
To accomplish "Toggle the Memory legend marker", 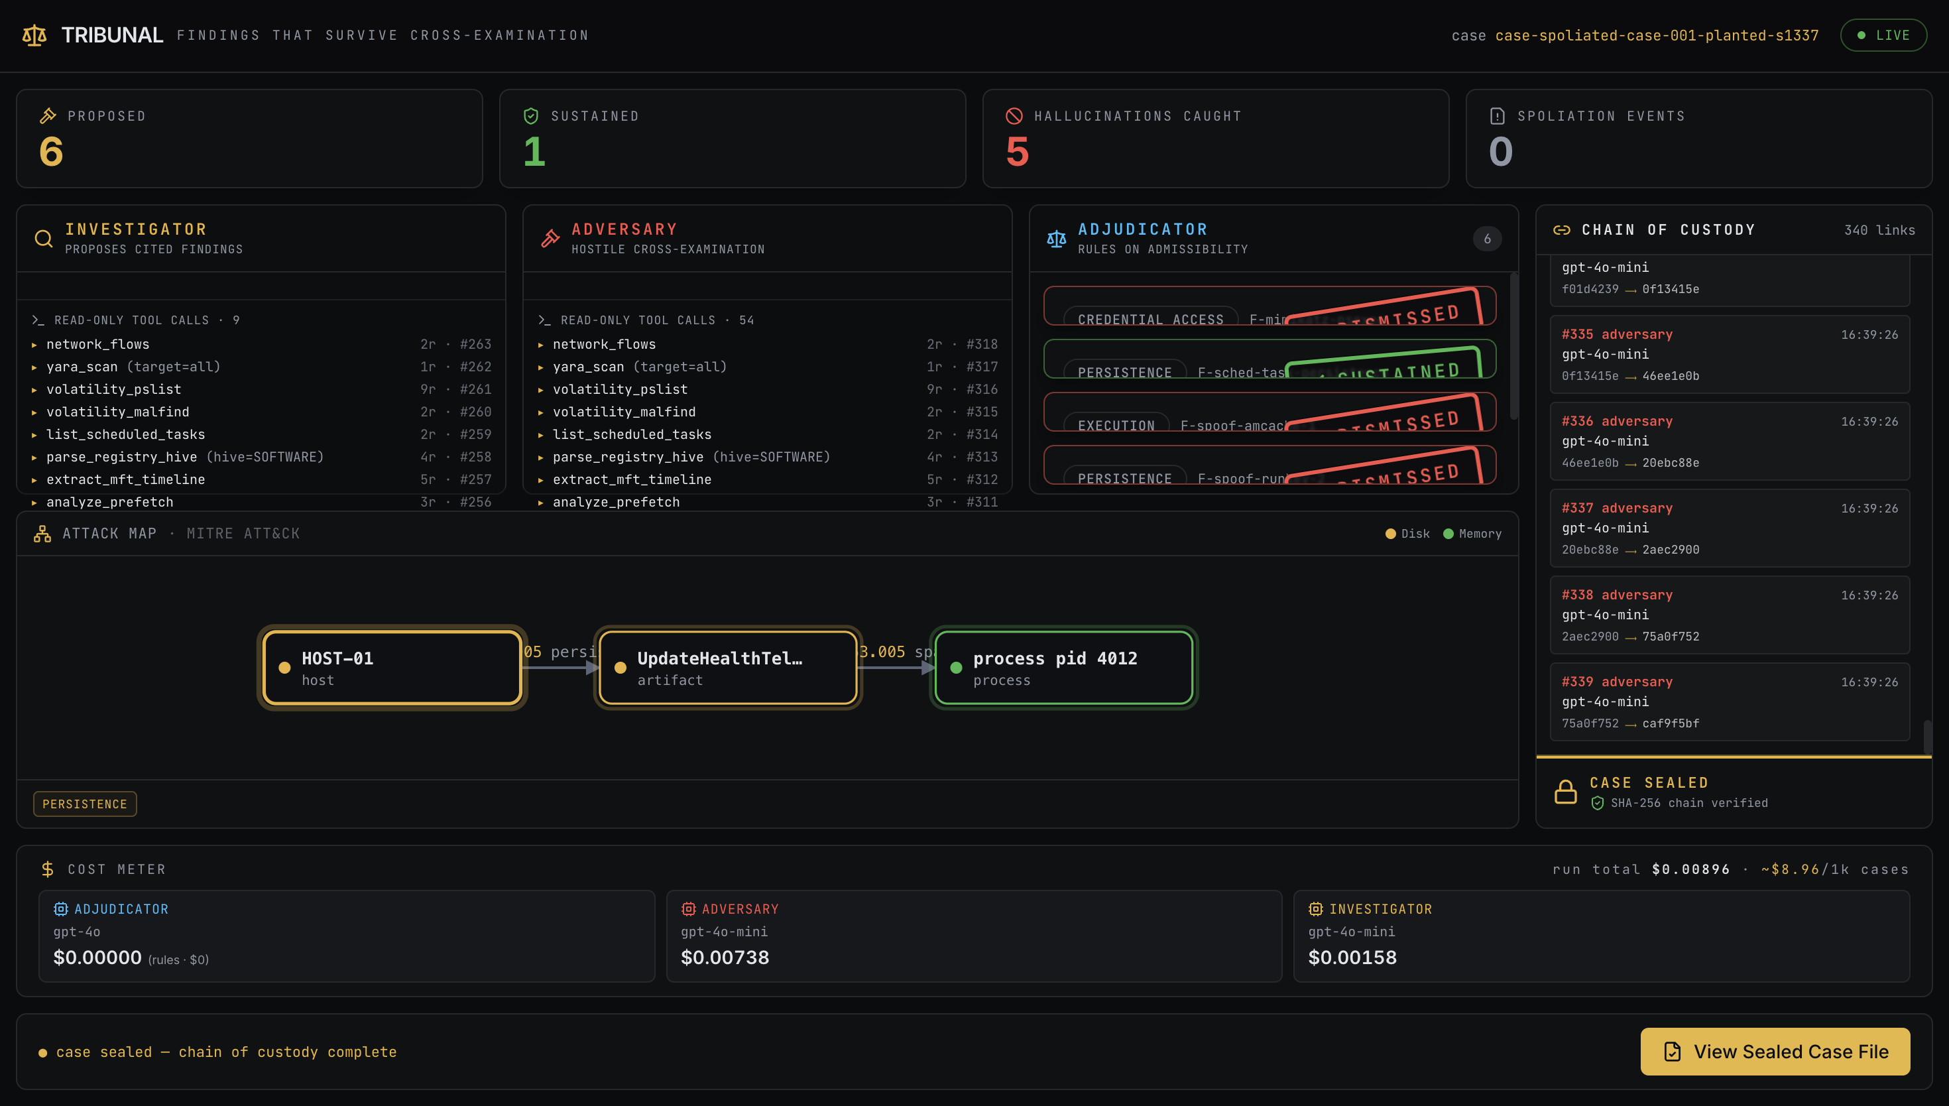I will 1472,533.
